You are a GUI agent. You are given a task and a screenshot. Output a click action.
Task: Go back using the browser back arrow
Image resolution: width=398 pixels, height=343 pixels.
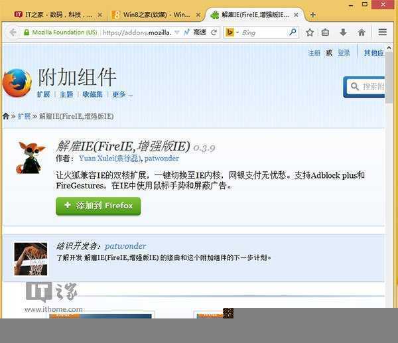pos(13,33)
